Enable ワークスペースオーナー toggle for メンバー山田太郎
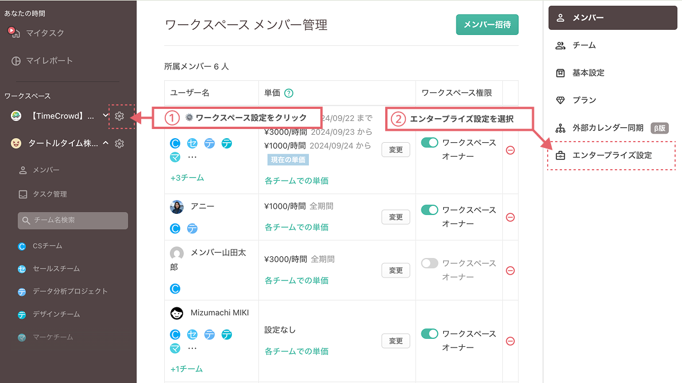The height and width of the screenshot is (383, 682). pos(430,264)
